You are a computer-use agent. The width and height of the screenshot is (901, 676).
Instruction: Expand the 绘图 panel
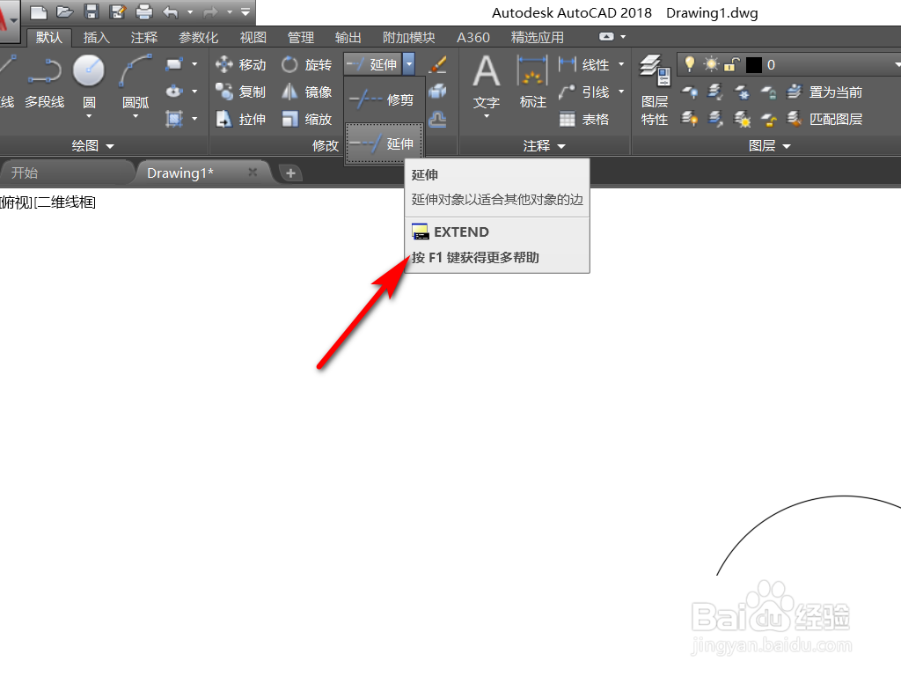click(x=93, y=146)
